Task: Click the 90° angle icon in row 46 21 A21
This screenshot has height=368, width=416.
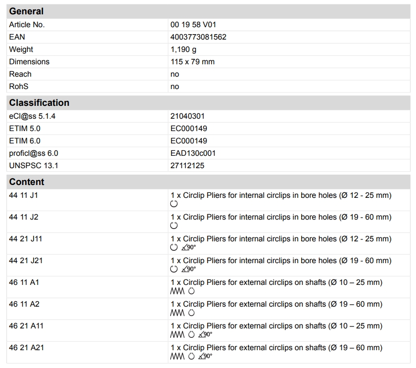Action: point(205,356)
